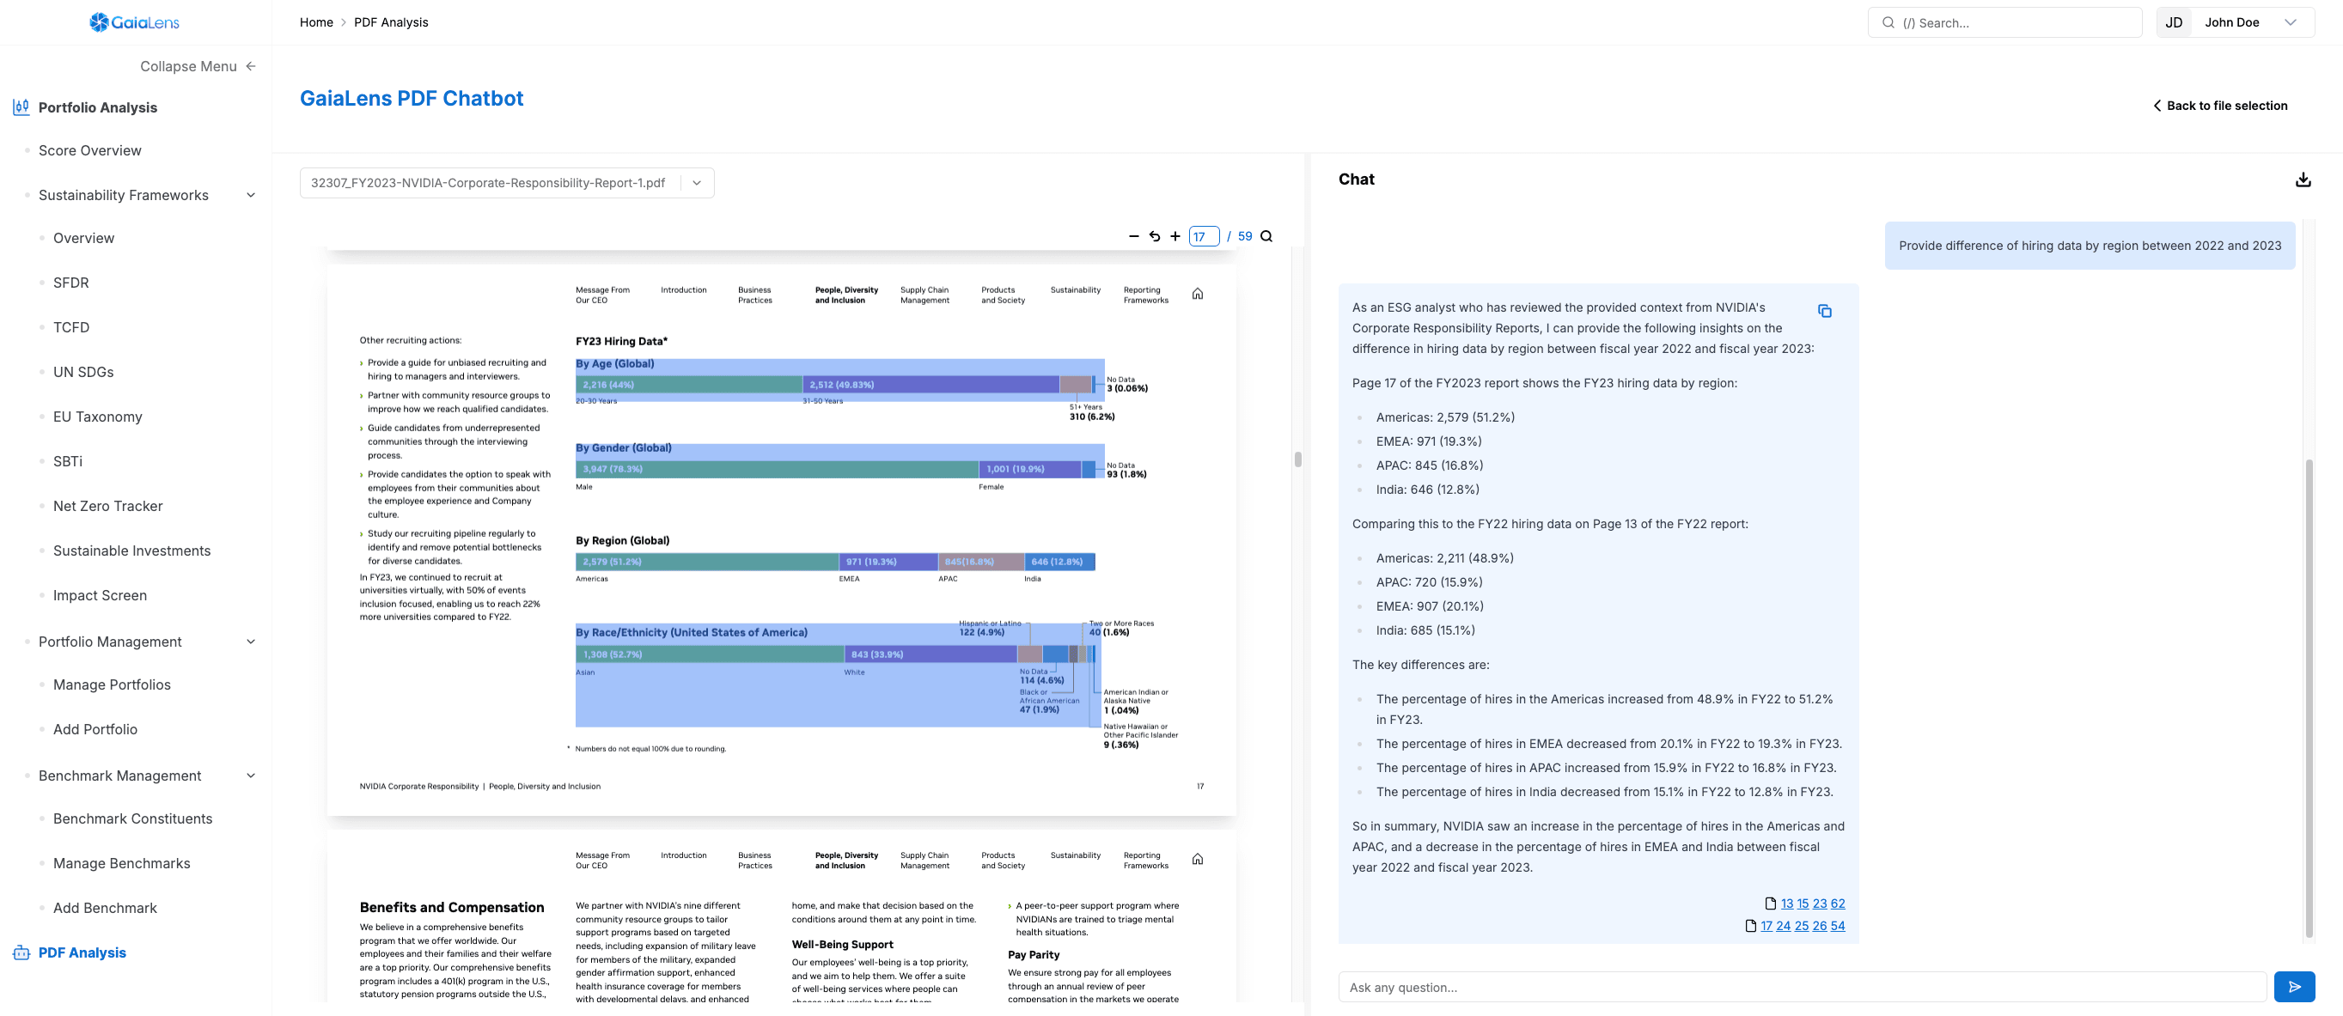Zoom in the PDF viewer

tap(1175, 236)
